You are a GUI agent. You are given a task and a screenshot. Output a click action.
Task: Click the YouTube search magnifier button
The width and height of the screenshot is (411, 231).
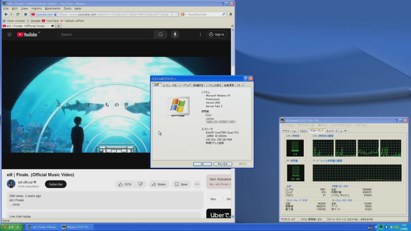[x=160, y=34]
